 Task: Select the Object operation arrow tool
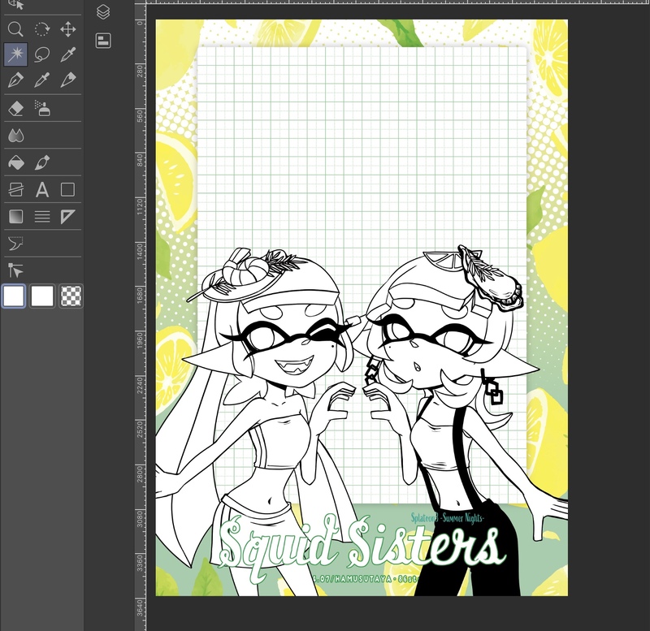[15, 270]
